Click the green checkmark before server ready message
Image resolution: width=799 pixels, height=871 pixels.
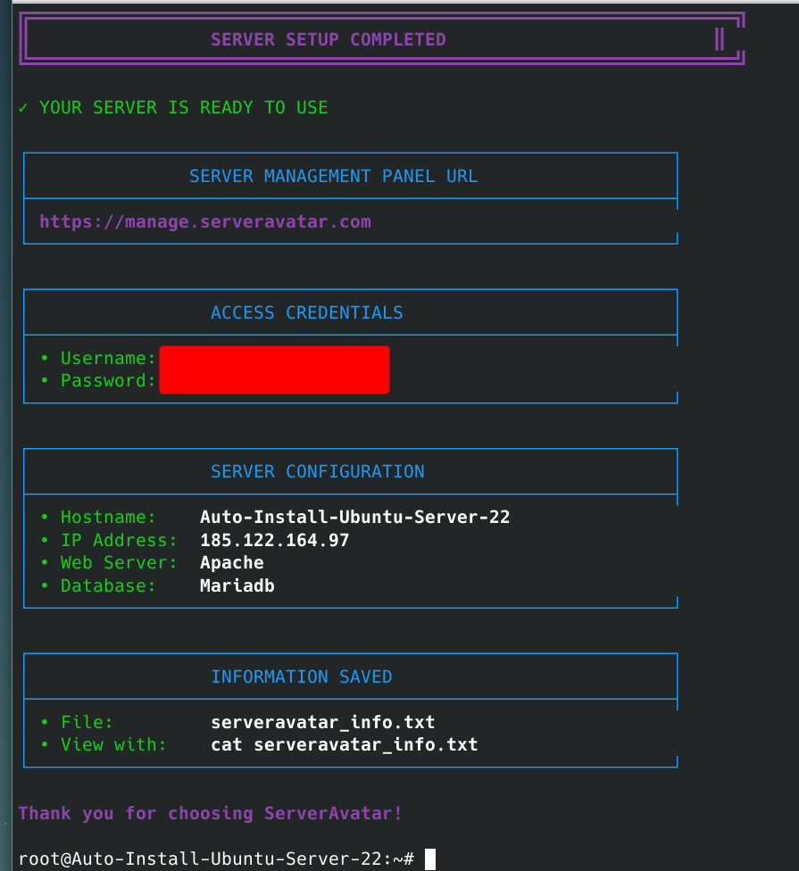click(x=23, y=108)
